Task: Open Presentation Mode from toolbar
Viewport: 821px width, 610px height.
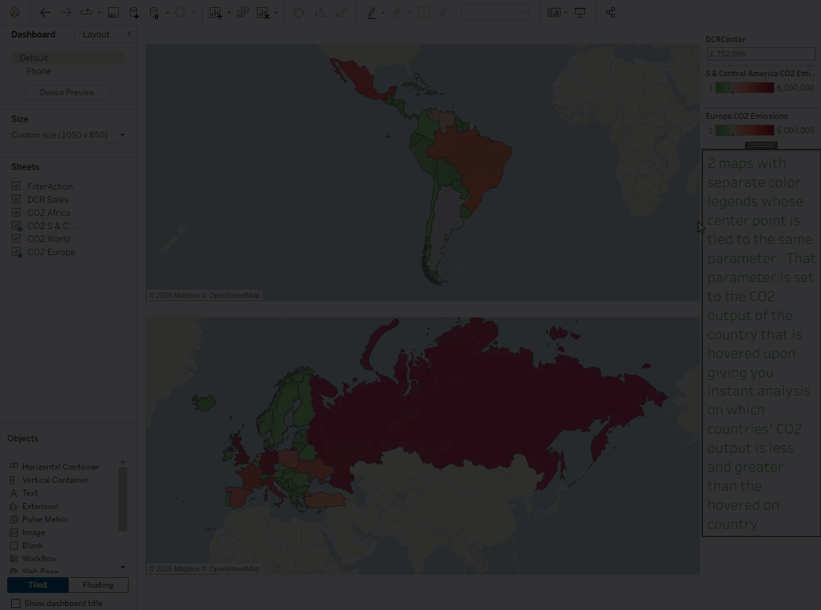Action: coord(580,12)
